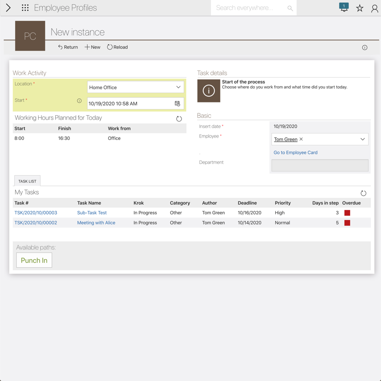Click the favorites star icon
This screenshot has width=381, height=381.
point(360,8)
